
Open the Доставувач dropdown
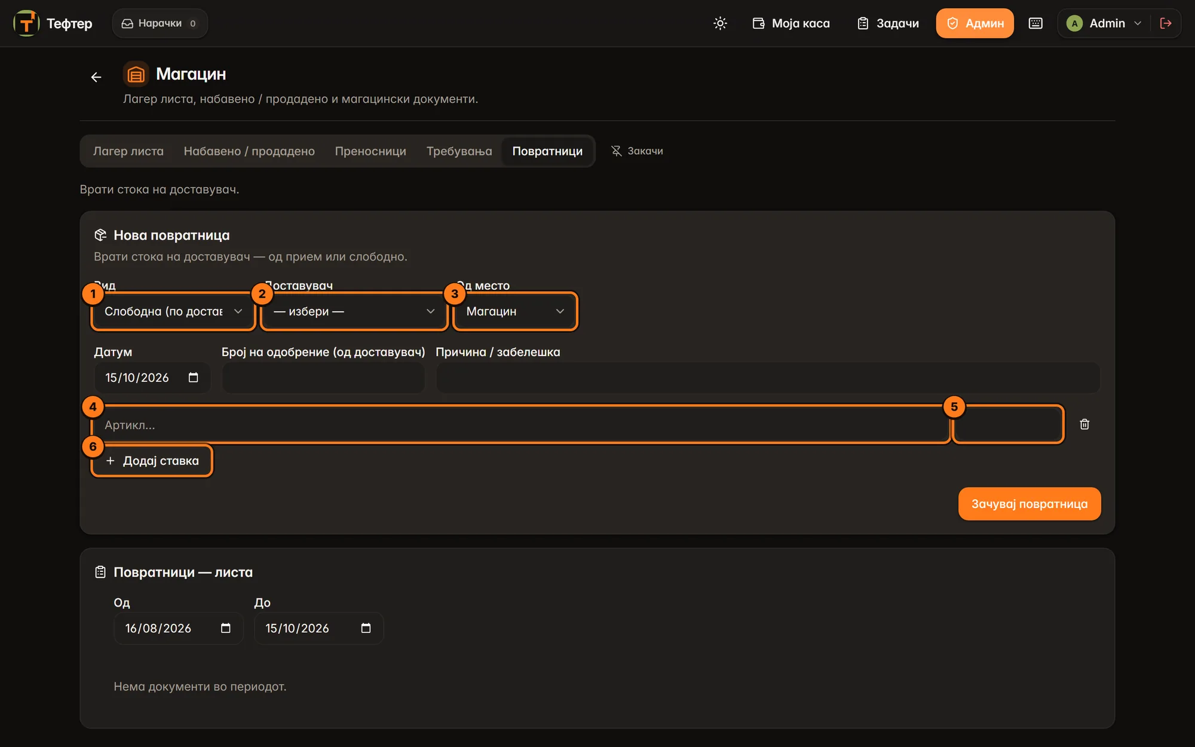(x=354, y=311)
